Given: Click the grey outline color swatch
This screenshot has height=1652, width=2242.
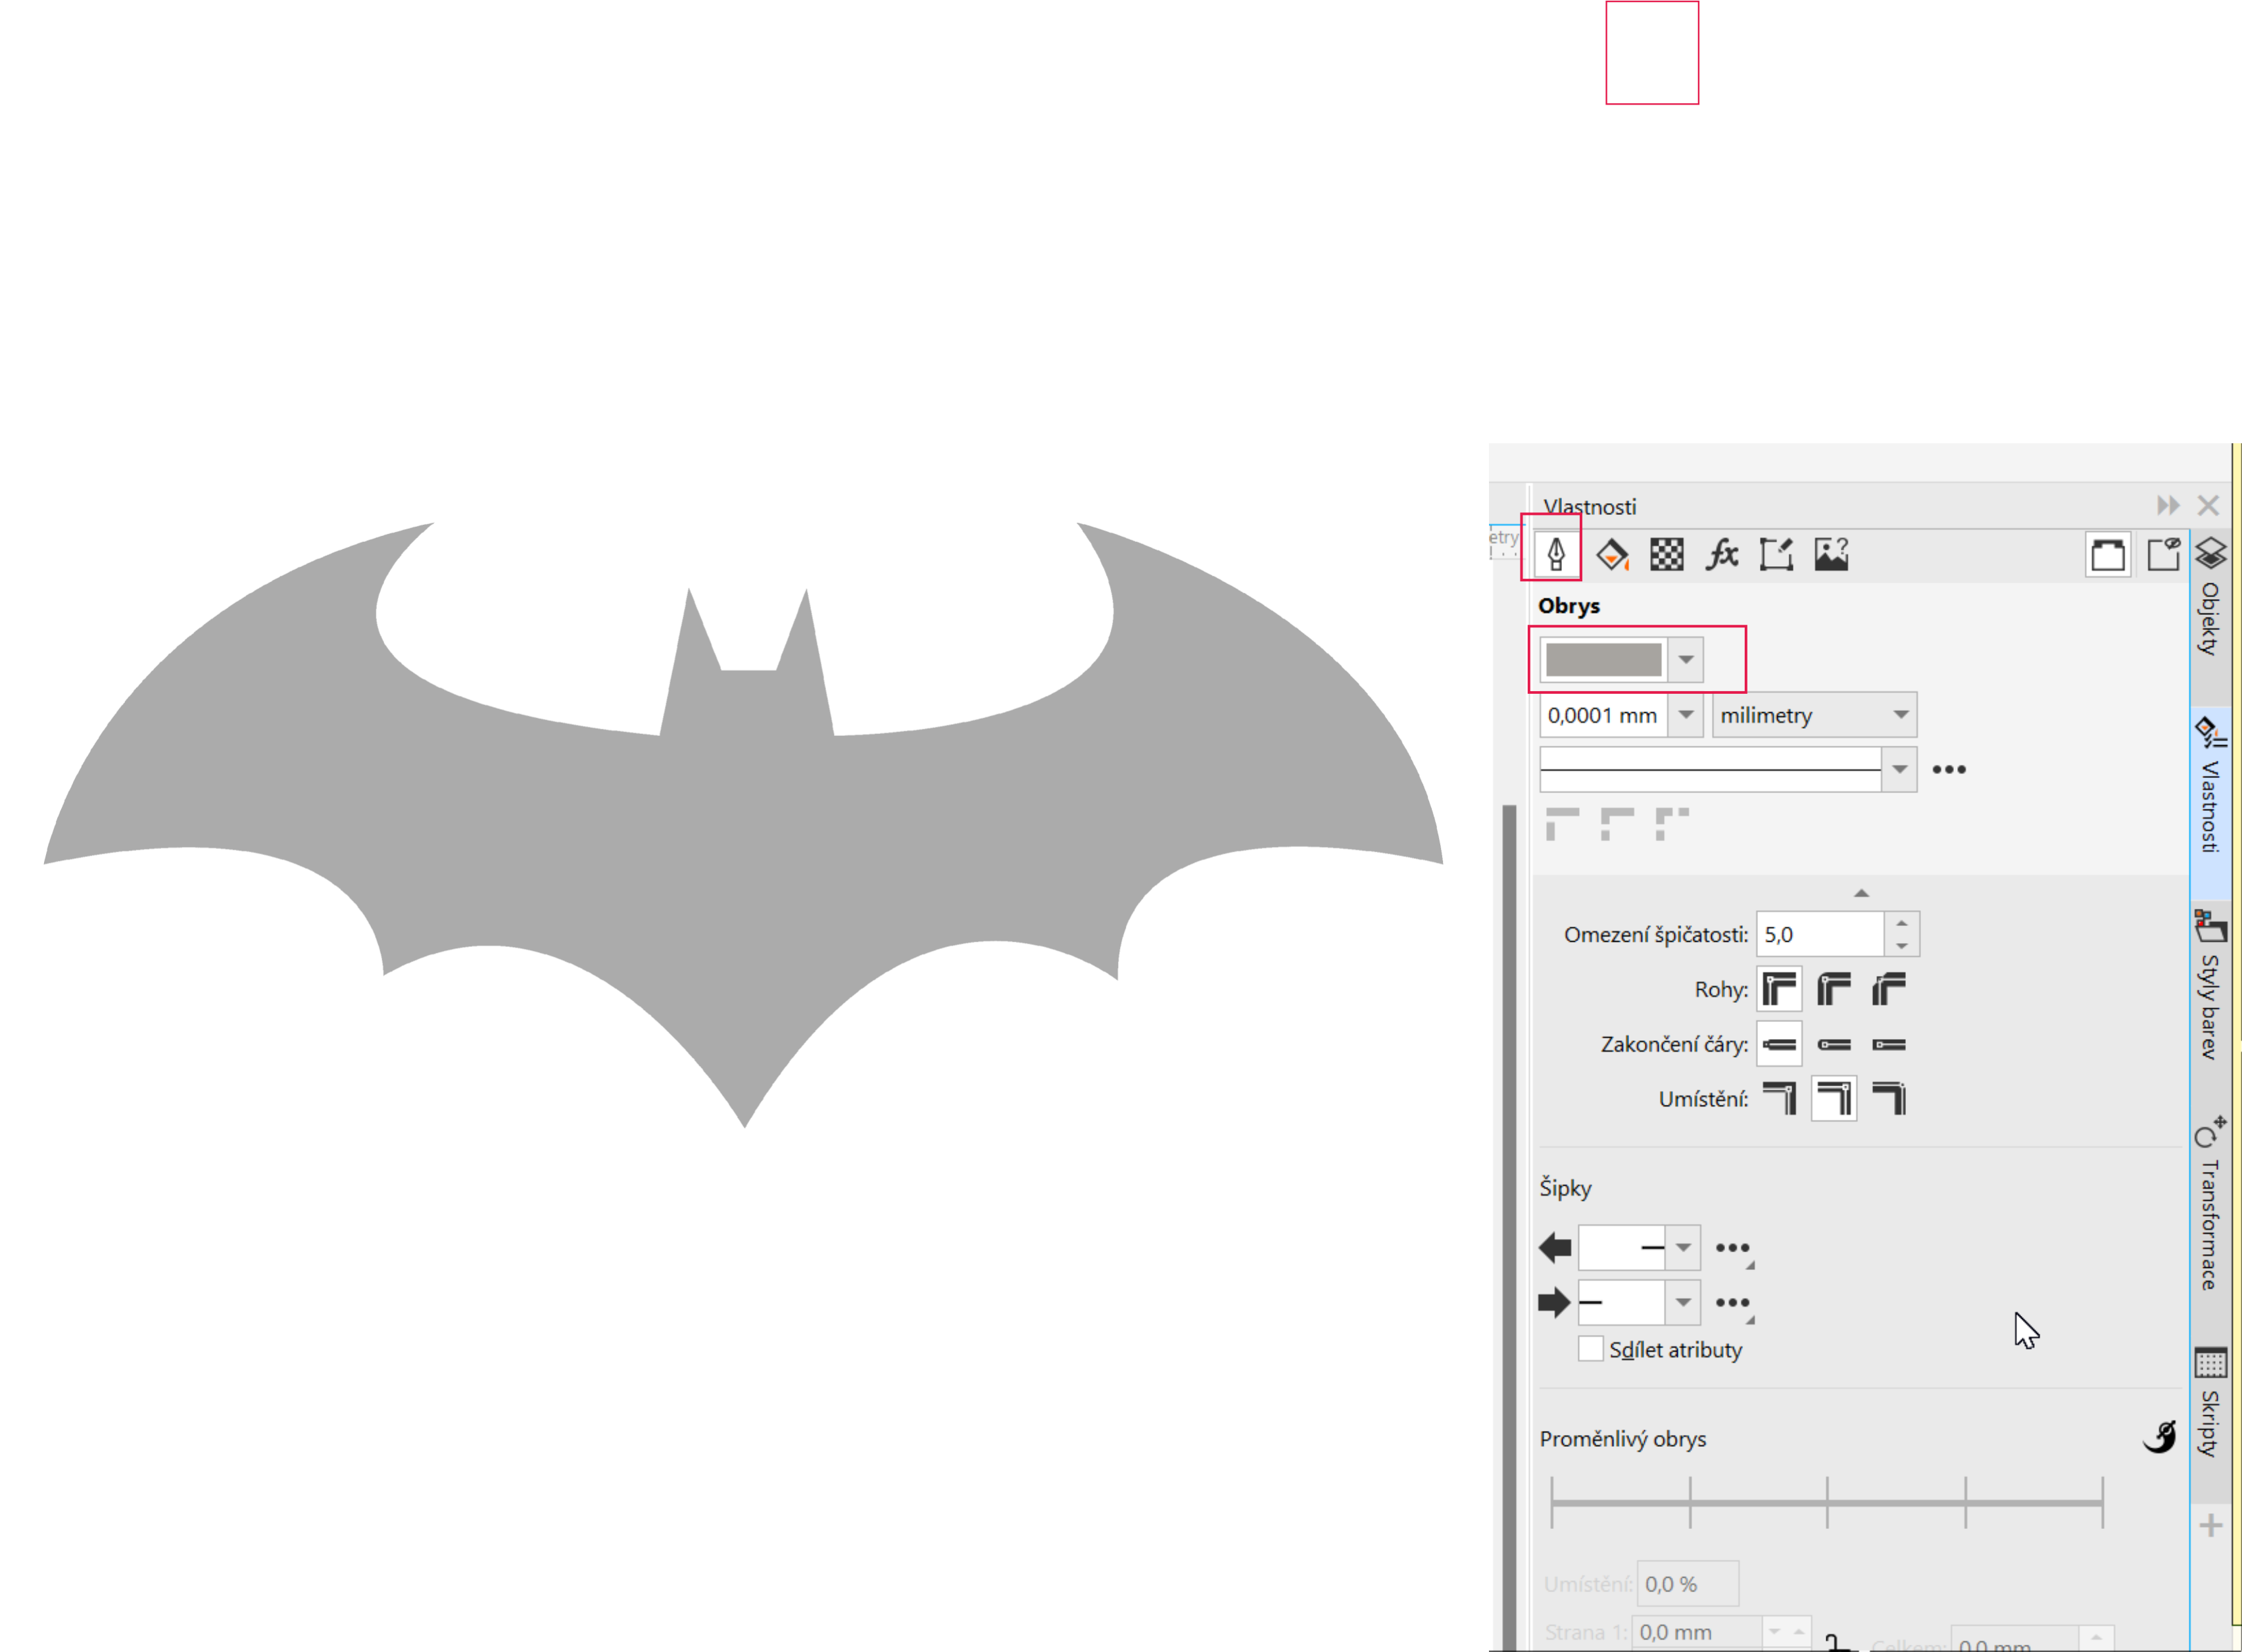Looking at the screenshot, I should pos(1603,660).
